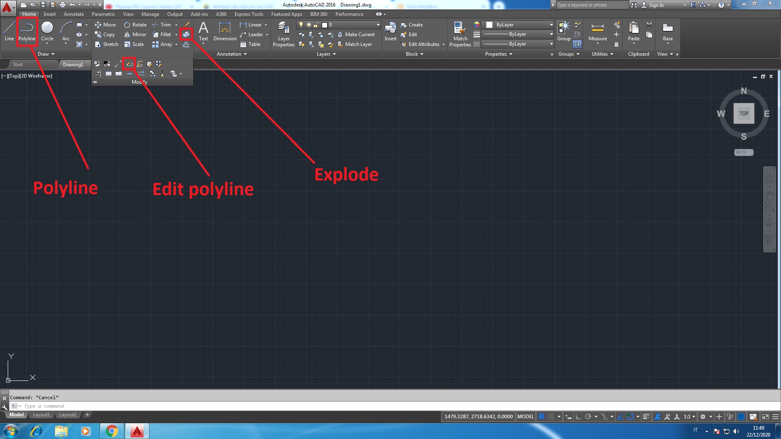The height and width of the screenshot is (439, 781).
Task: Switch to the Annotate ribbon tab
Action: point(74,14)
